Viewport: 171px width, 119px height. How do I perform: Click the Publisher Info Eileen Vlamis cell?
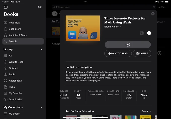point(96,93)
